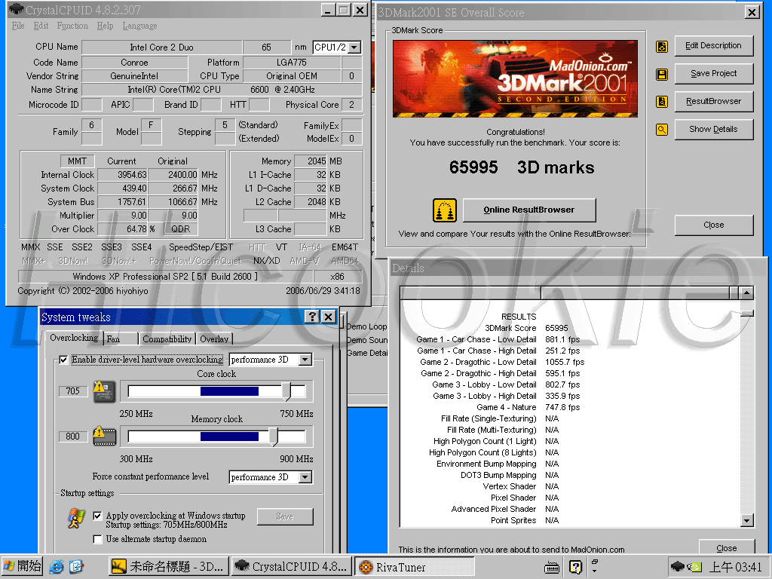Open the File menu in CrystalCPUID
Viewport: 772px width, 579px height.
point(18,26)
